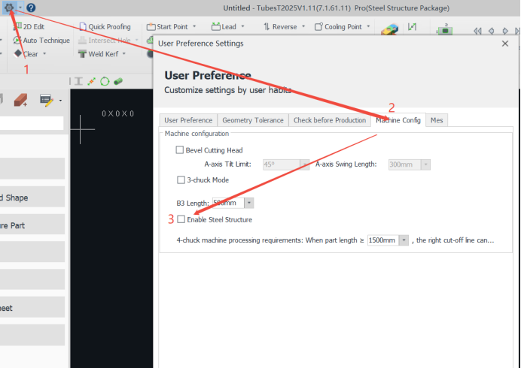The image size is (521, 368).
Task: Select the green tube cylinder icon
Action: point(118,81)
